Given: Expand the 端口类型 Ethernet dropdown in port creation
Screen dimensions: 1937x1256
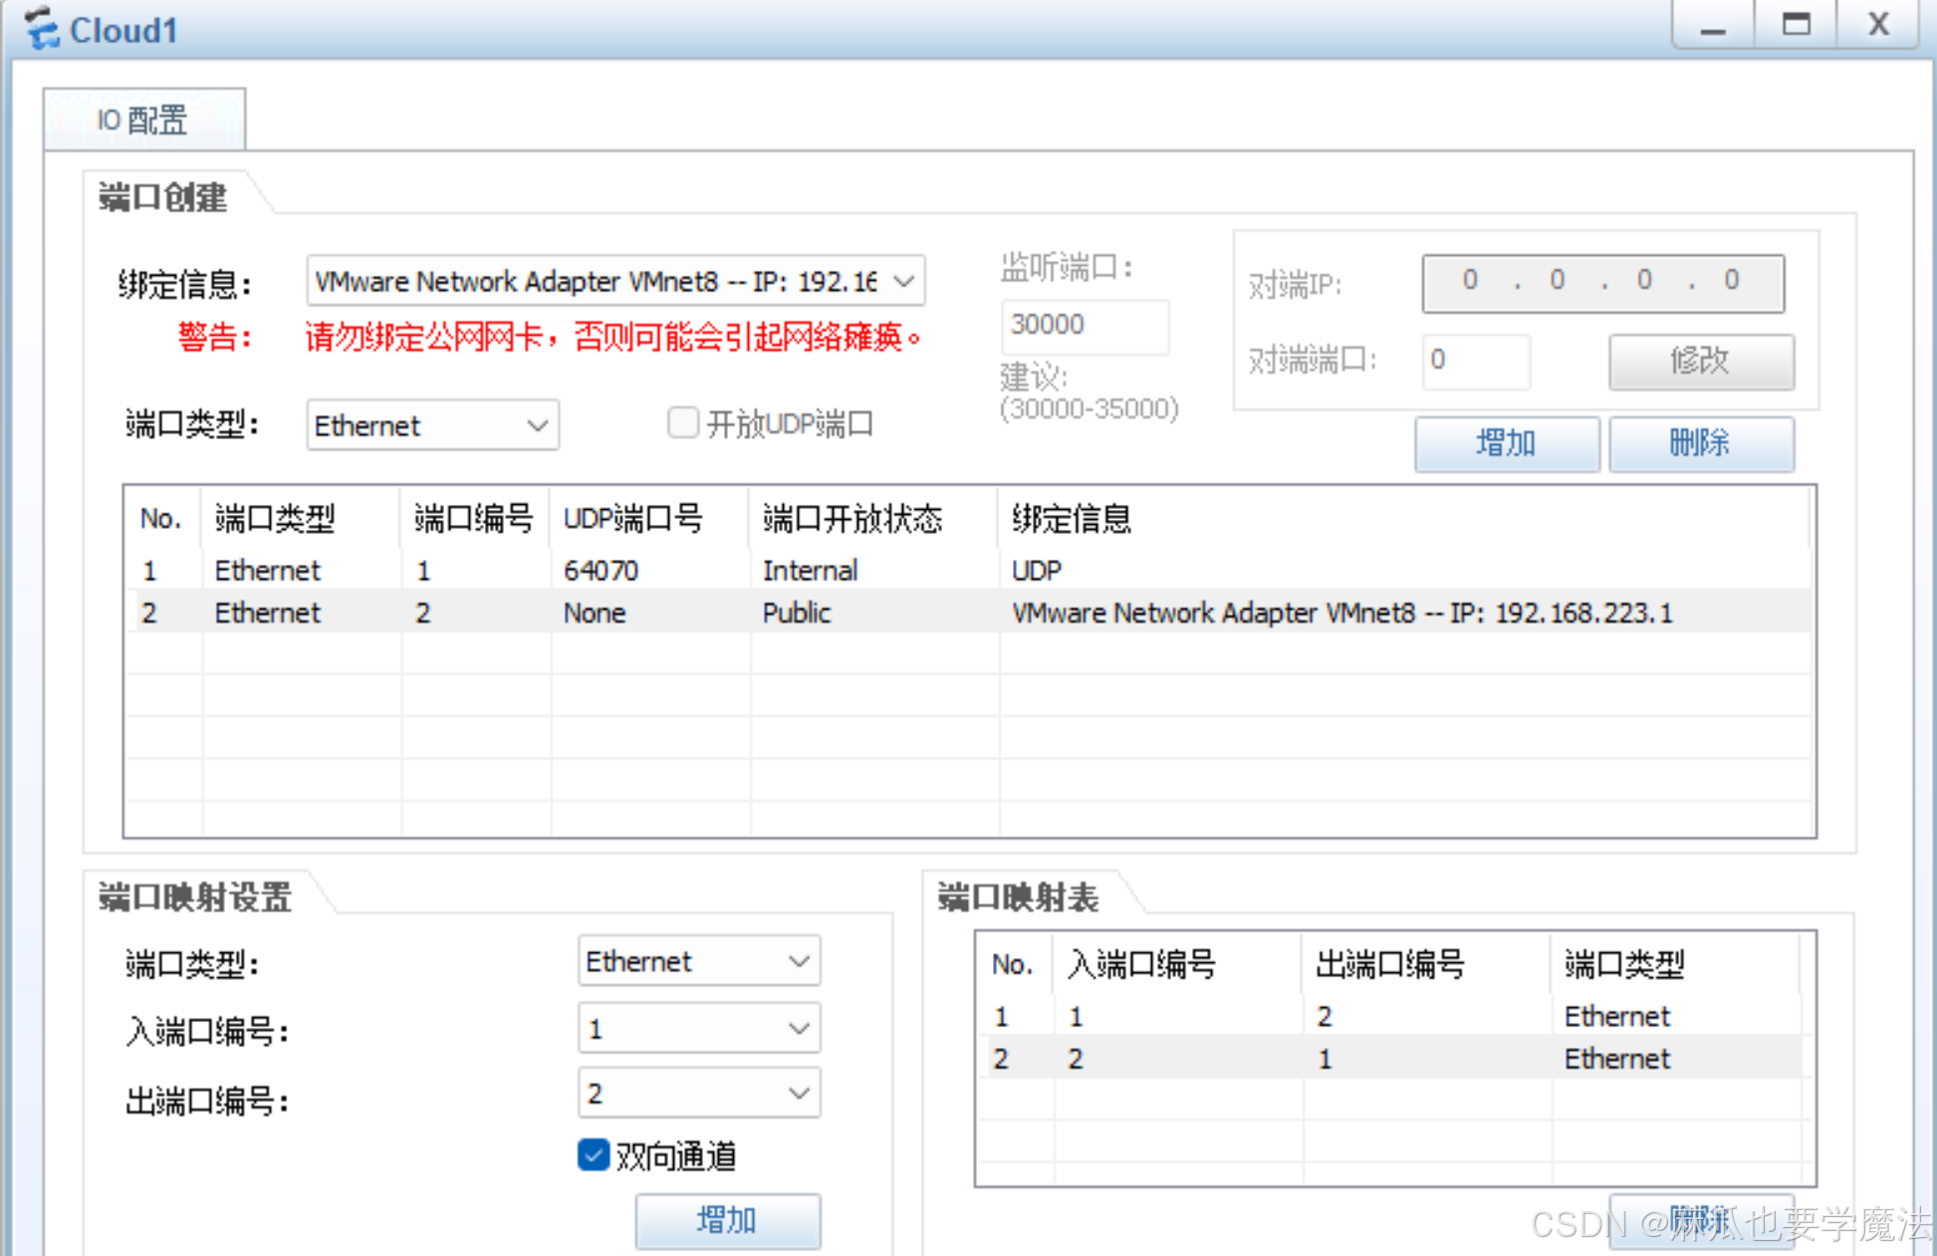Looking at the screenshot, I should [x=537, y=426].
